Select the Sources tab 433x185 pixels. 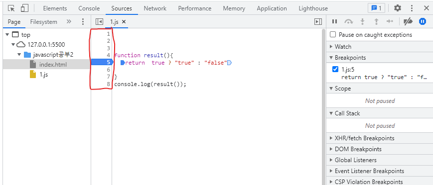click(x=122, y=8)
